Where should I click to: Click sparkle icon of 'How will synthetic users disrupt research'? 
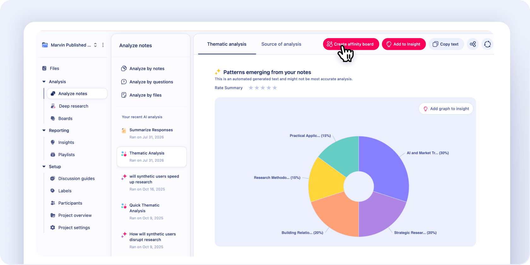point(124,235)
